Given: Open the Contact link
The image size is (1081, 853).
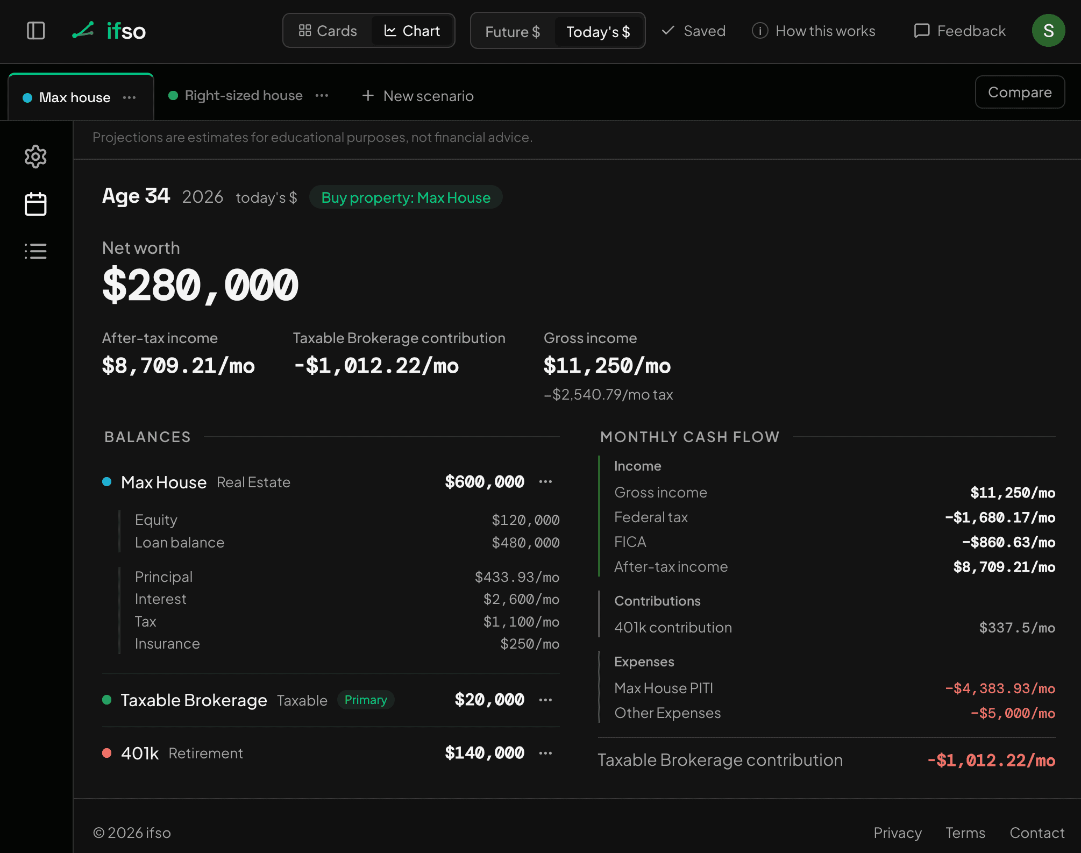Looking at the screenshot, I should tap(1037, 833).
